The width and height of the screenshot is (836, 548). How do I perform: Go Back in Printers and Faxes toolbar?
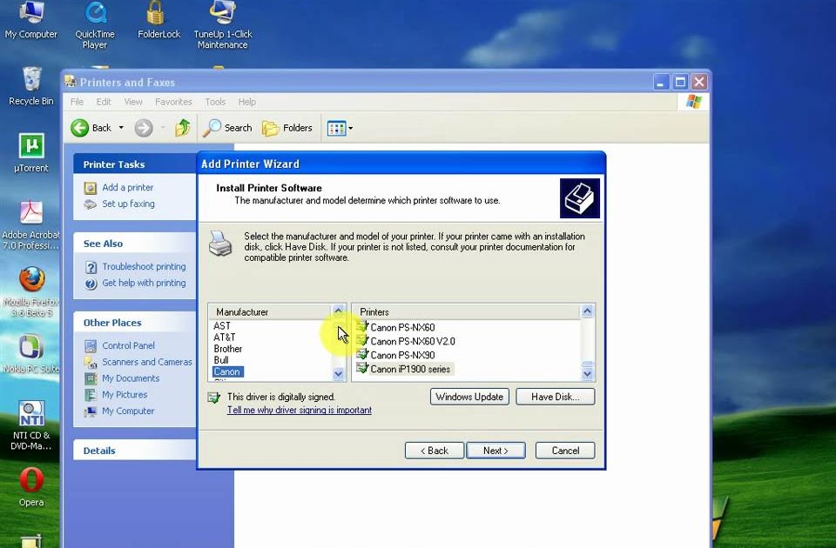(91, 128)
